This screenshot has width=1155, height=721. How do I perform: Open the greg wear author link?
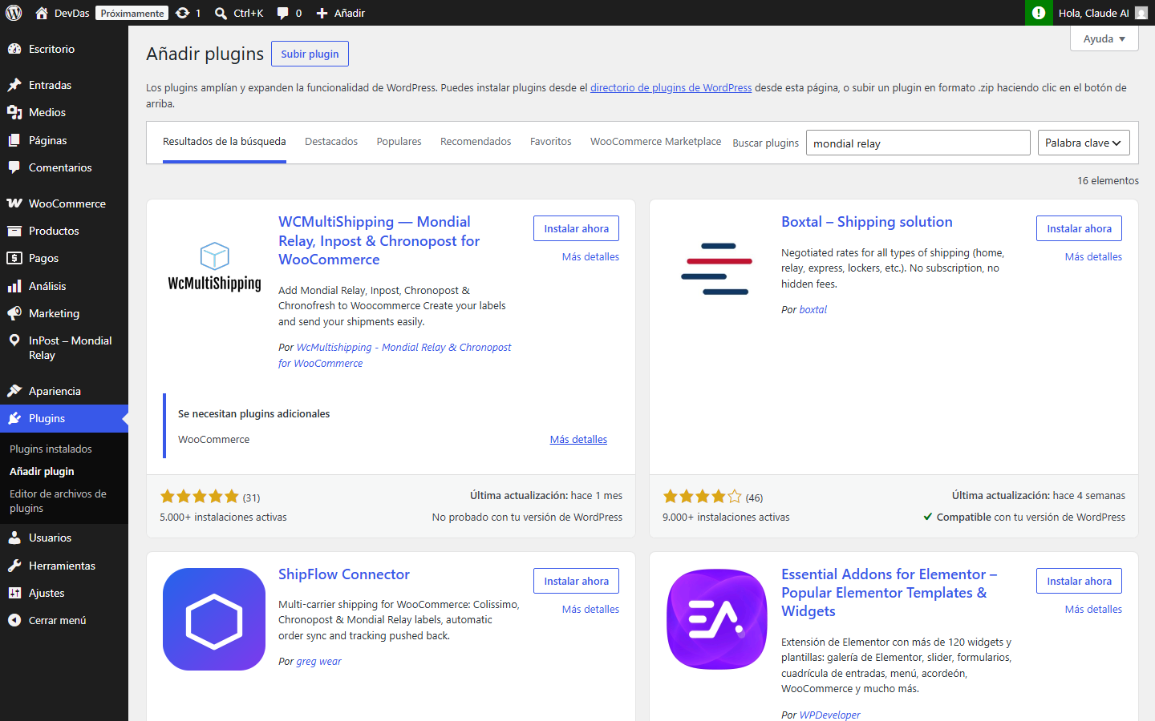coord(318,662)
